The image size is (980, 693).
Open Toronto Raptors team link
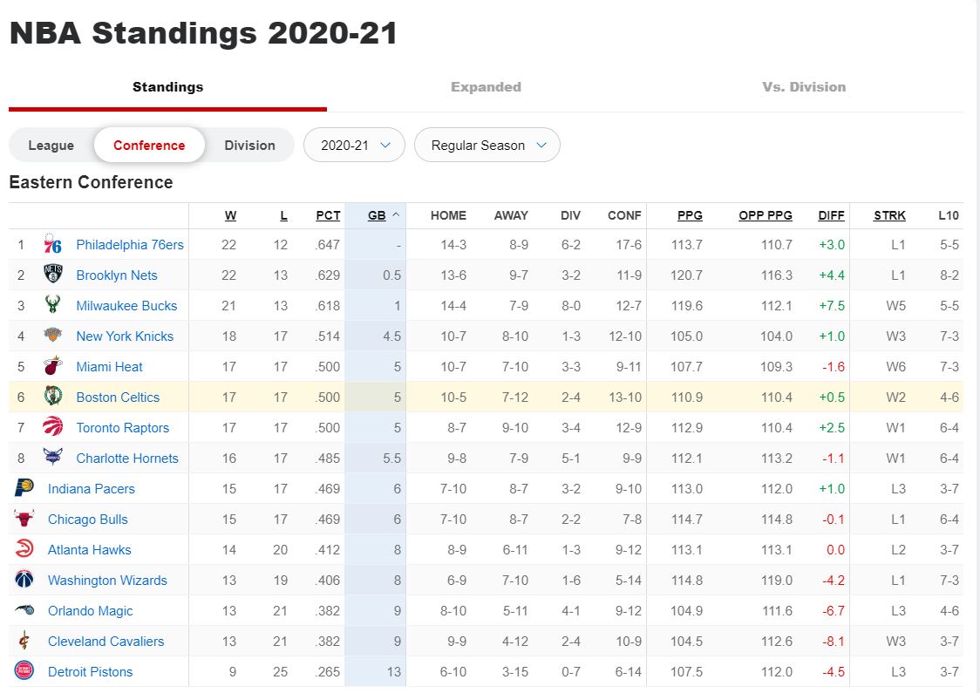pyautogui.click(x=122, y=427)
